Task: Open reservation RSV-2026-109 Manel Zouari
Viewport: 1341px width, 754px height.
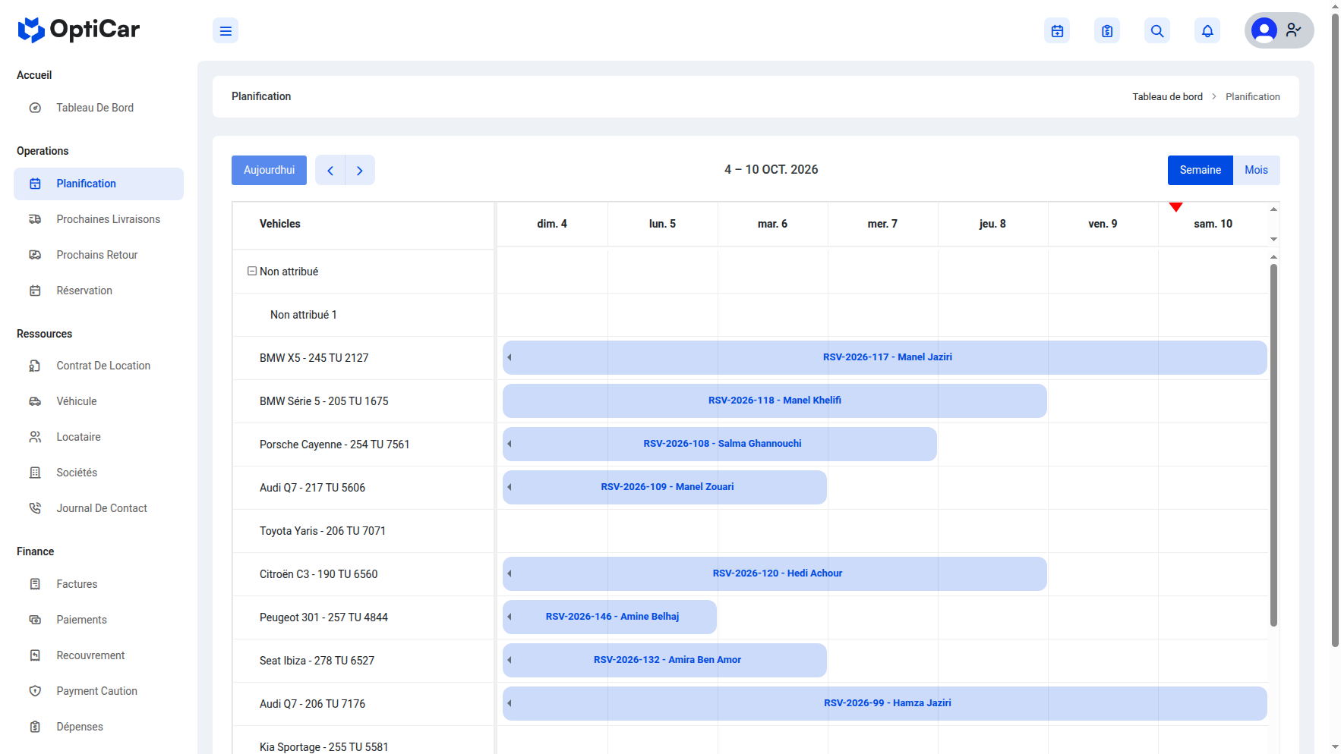Action: (x=664, y=487)
